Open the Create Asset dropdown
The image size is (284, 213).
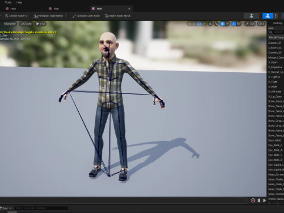16,16
